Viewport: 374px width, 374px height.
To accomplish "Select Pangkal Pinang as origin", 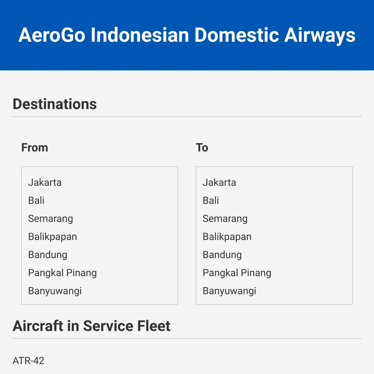I will click(x=100, y=273).
